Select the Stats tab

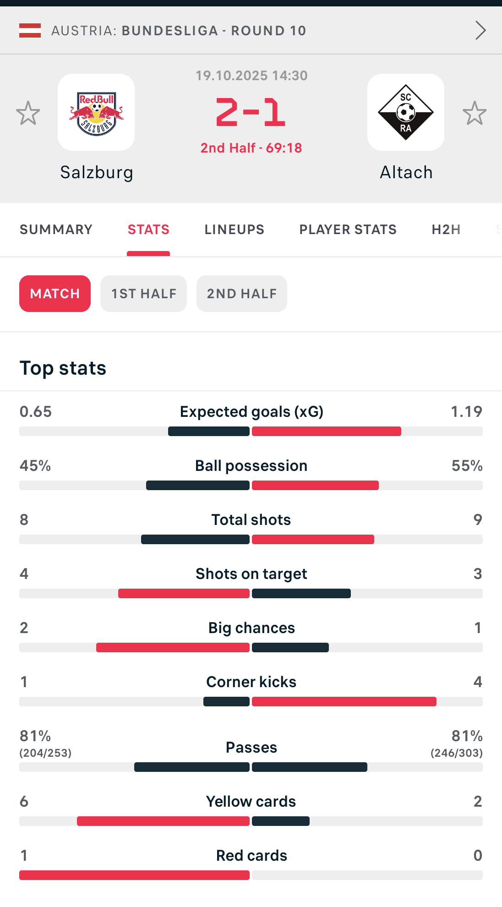tap(148, 229)
